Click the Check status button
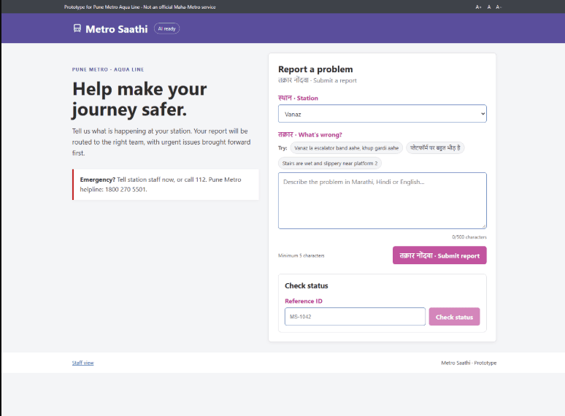 click(x=454, y=317)
